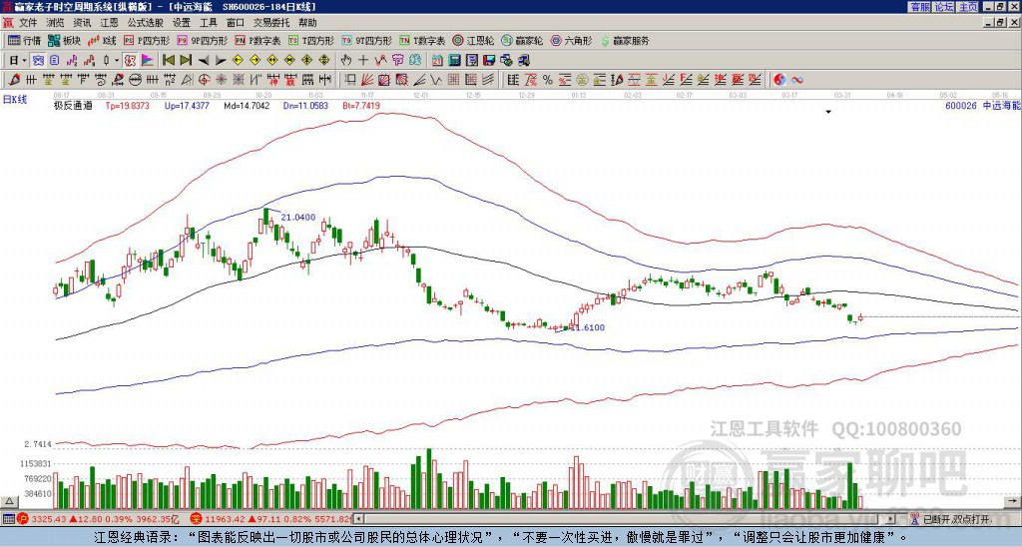Open the 主页 homepage link
Image resolution: width=1022 pixels, height=547 pixels.
click(967, 7)
